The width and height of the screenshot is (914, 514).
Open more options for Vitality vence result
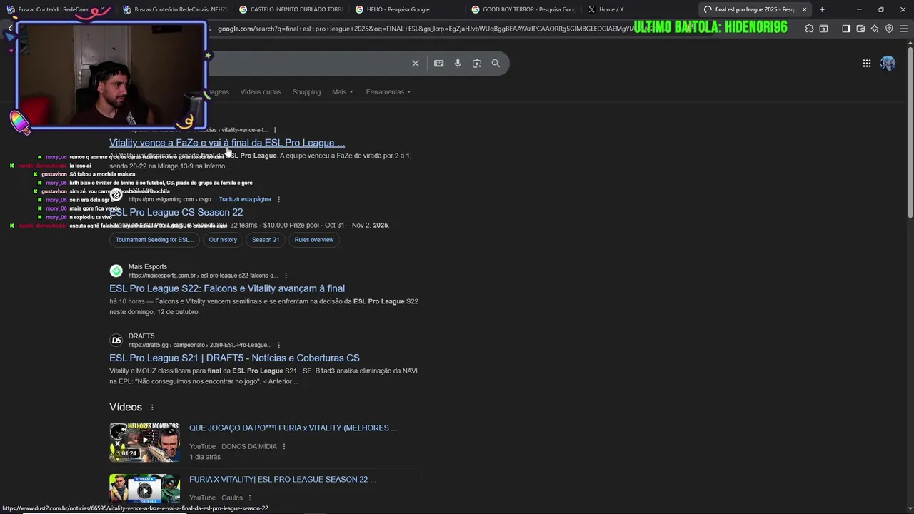(275, 130)
